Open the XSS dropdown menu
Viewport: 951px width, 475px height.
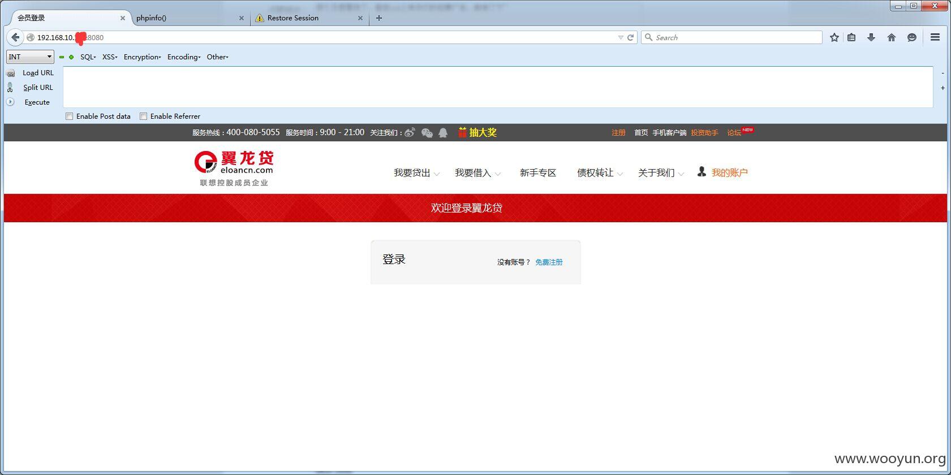click(110, 57)
